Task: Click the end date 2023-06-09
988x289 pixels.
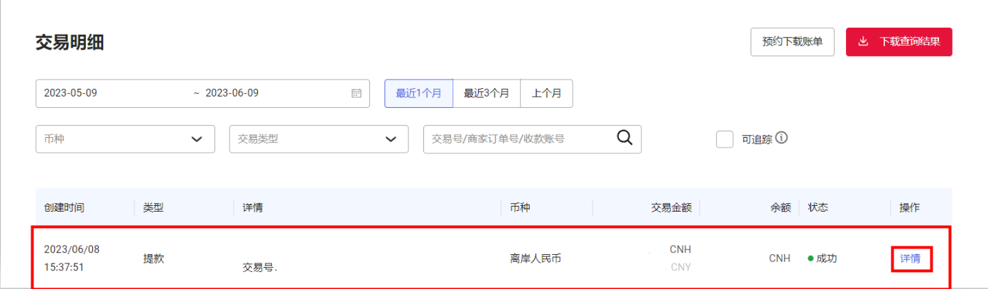Action: coord(232,94)
